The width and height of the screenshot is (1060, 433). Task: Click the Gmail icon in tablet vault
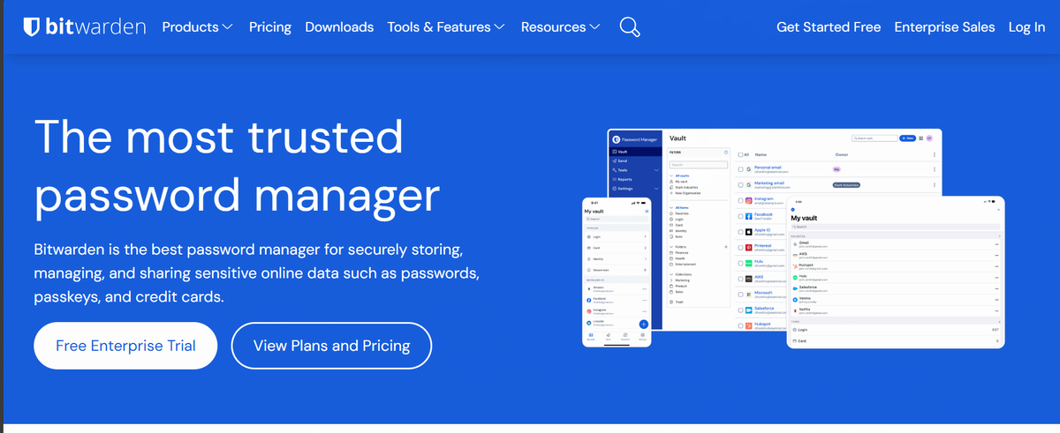point(795,244)
